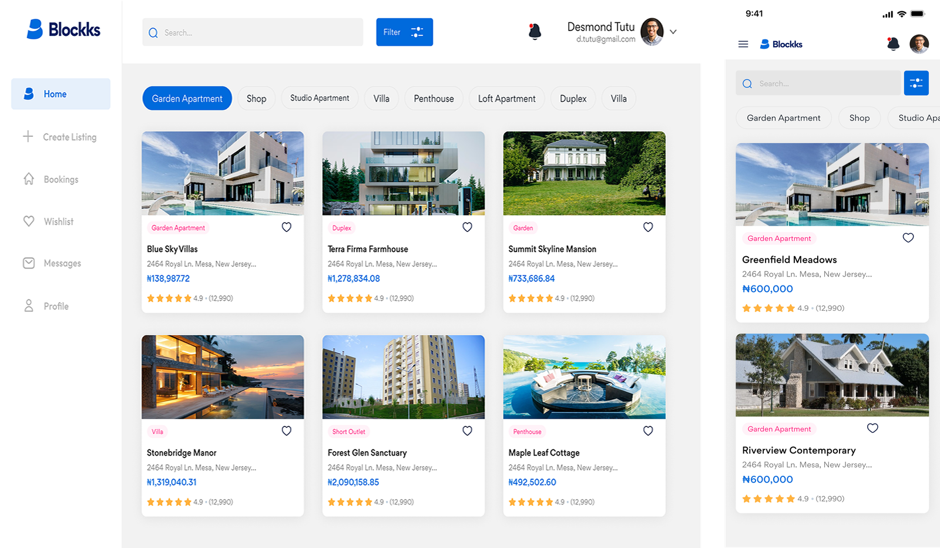Click the blue Filter button
The height and width of the screenshot is (548, 940).
(x=404, y=32)
